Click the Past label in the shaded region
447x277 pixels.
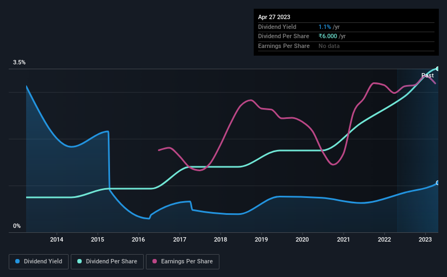coord(427,75)
